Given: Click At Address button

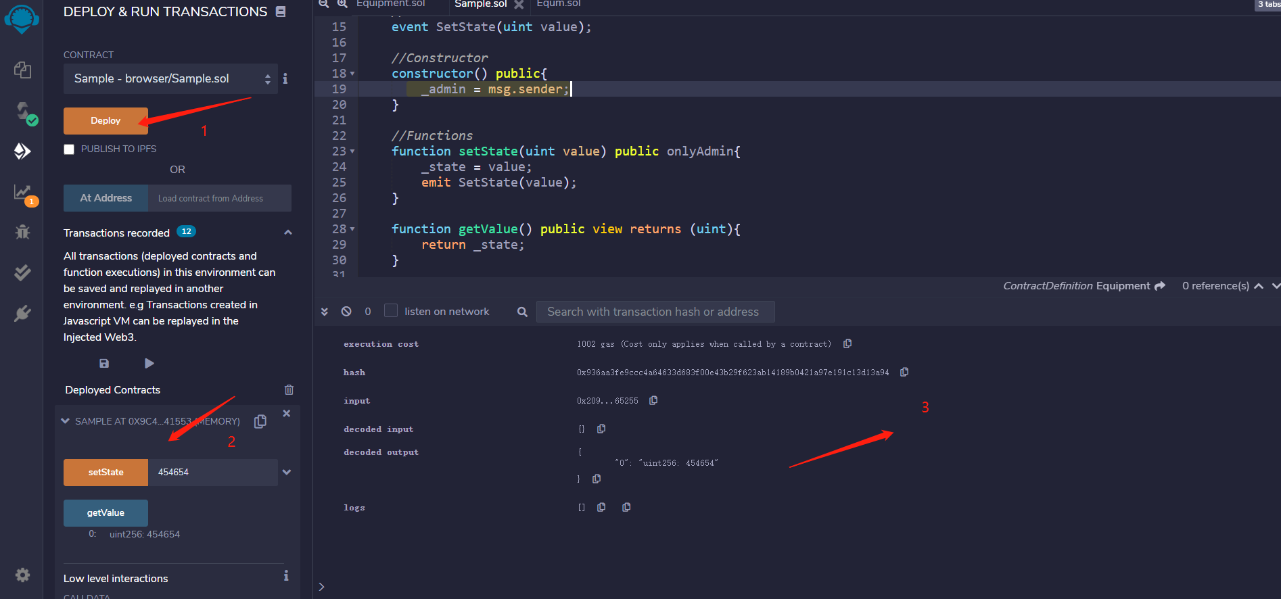Looking at the screenshot, I should tap(106, 198).
